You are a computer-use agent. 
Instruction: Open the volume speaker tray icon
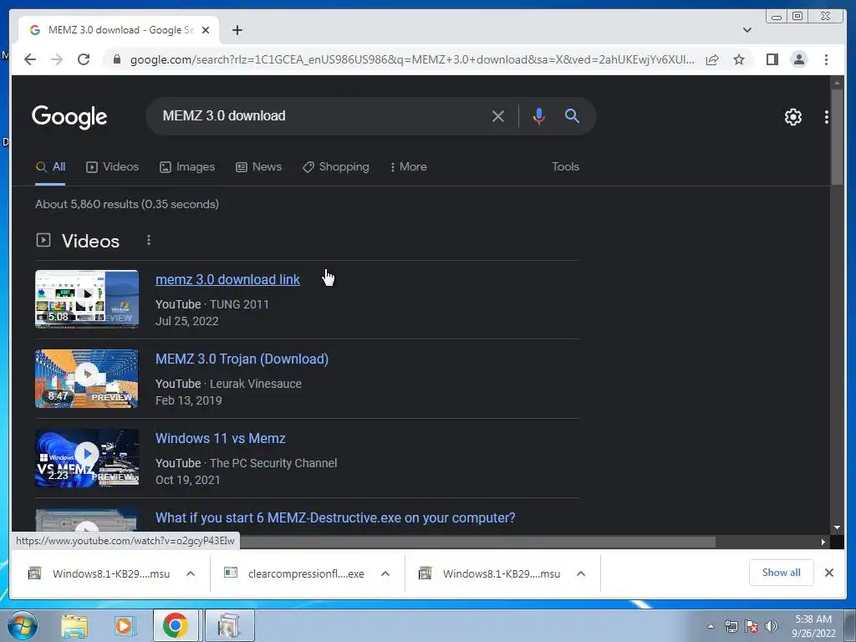(772, 627)
